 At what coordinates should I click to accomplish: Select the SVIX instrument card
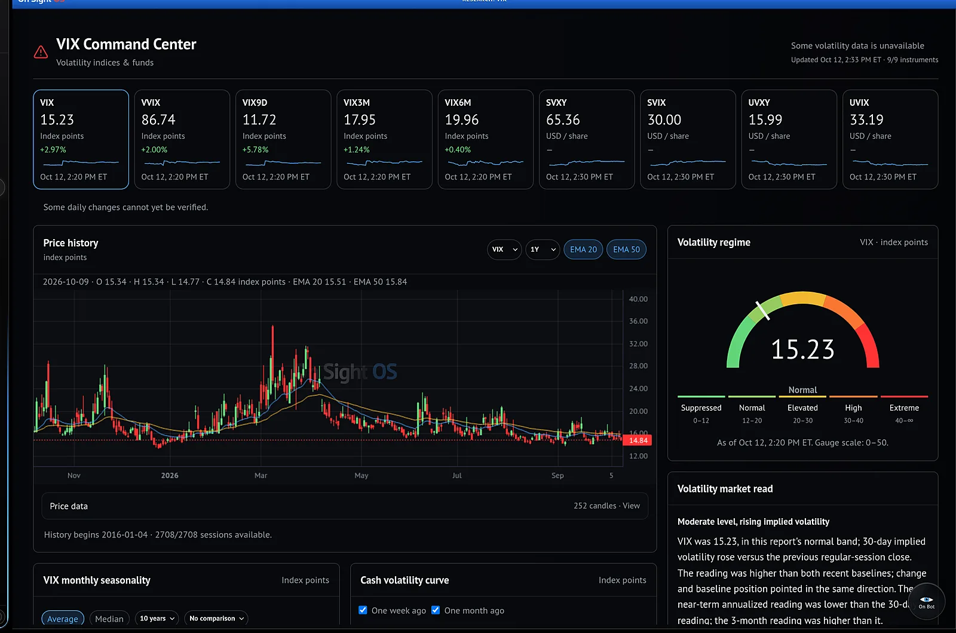[688, 139]
